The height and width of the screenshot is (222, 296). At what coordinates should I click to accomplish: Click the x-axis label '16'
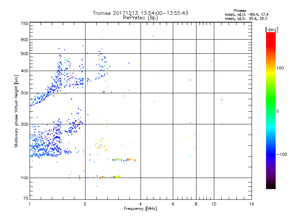(x=252, y=204)
